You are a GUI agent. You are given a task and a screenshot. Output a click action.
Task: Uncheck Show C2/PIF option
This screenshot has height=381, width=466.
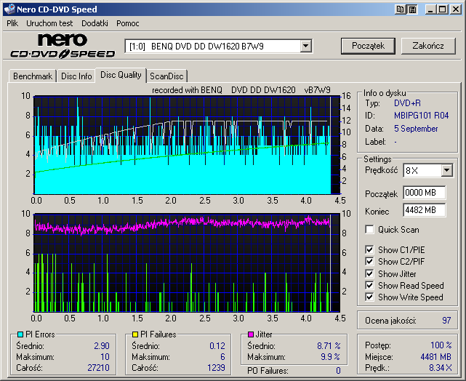click(369, 262)
